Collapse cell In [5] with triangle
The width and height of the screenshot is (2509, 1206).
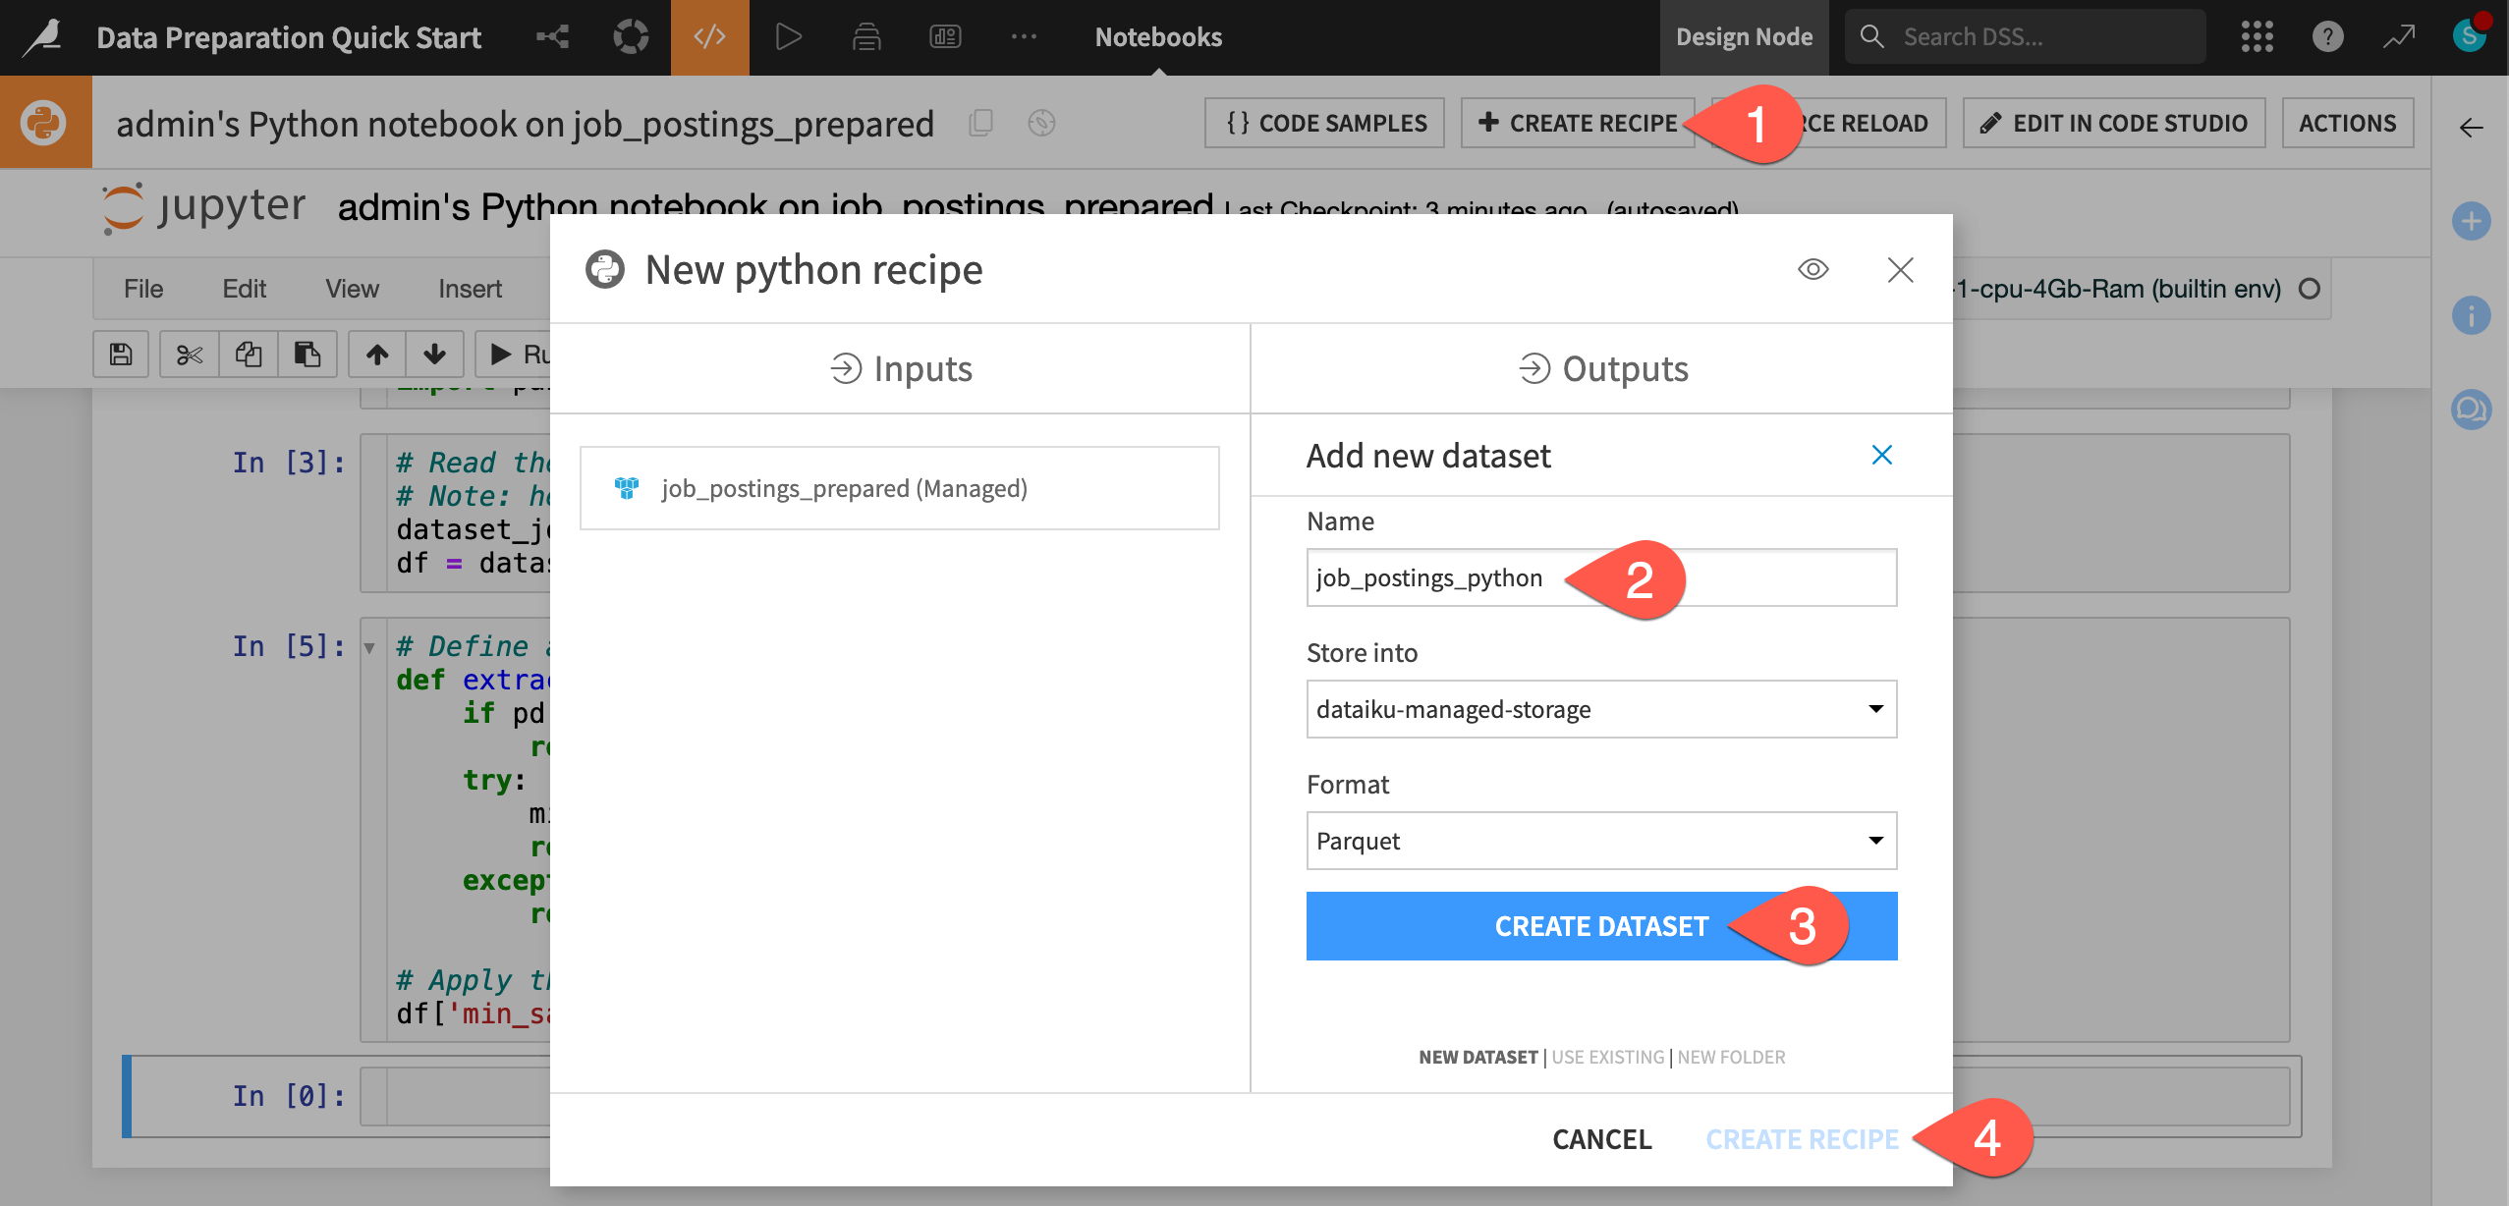click(369, 648)
